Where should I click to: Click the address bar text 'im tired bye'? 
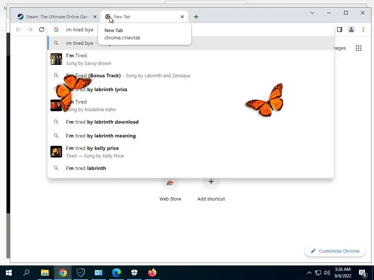pyautogui.click(x=80, y=30)
